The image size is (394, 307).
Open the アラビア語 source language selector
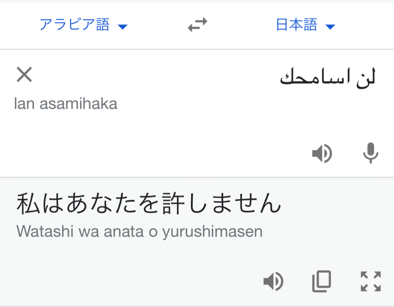pos(75,25)
